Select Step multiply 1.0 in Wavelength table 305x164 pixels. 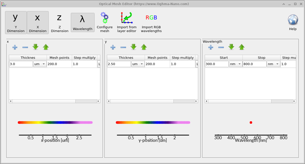click(x=288, y=64)
